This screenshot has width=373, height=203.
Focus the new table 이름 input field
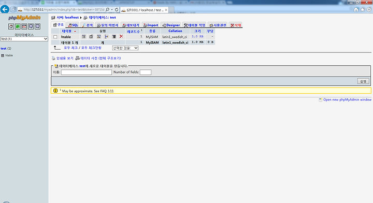coord(87,72)
